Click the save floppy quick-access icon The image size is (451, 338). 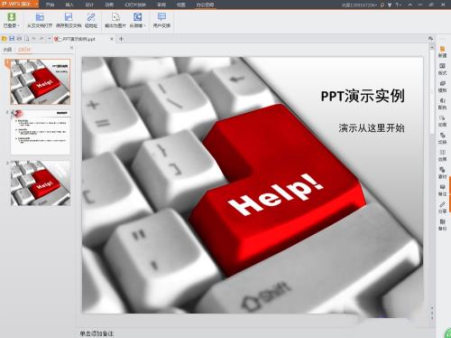pyautogui.click(x=12, y=39)
